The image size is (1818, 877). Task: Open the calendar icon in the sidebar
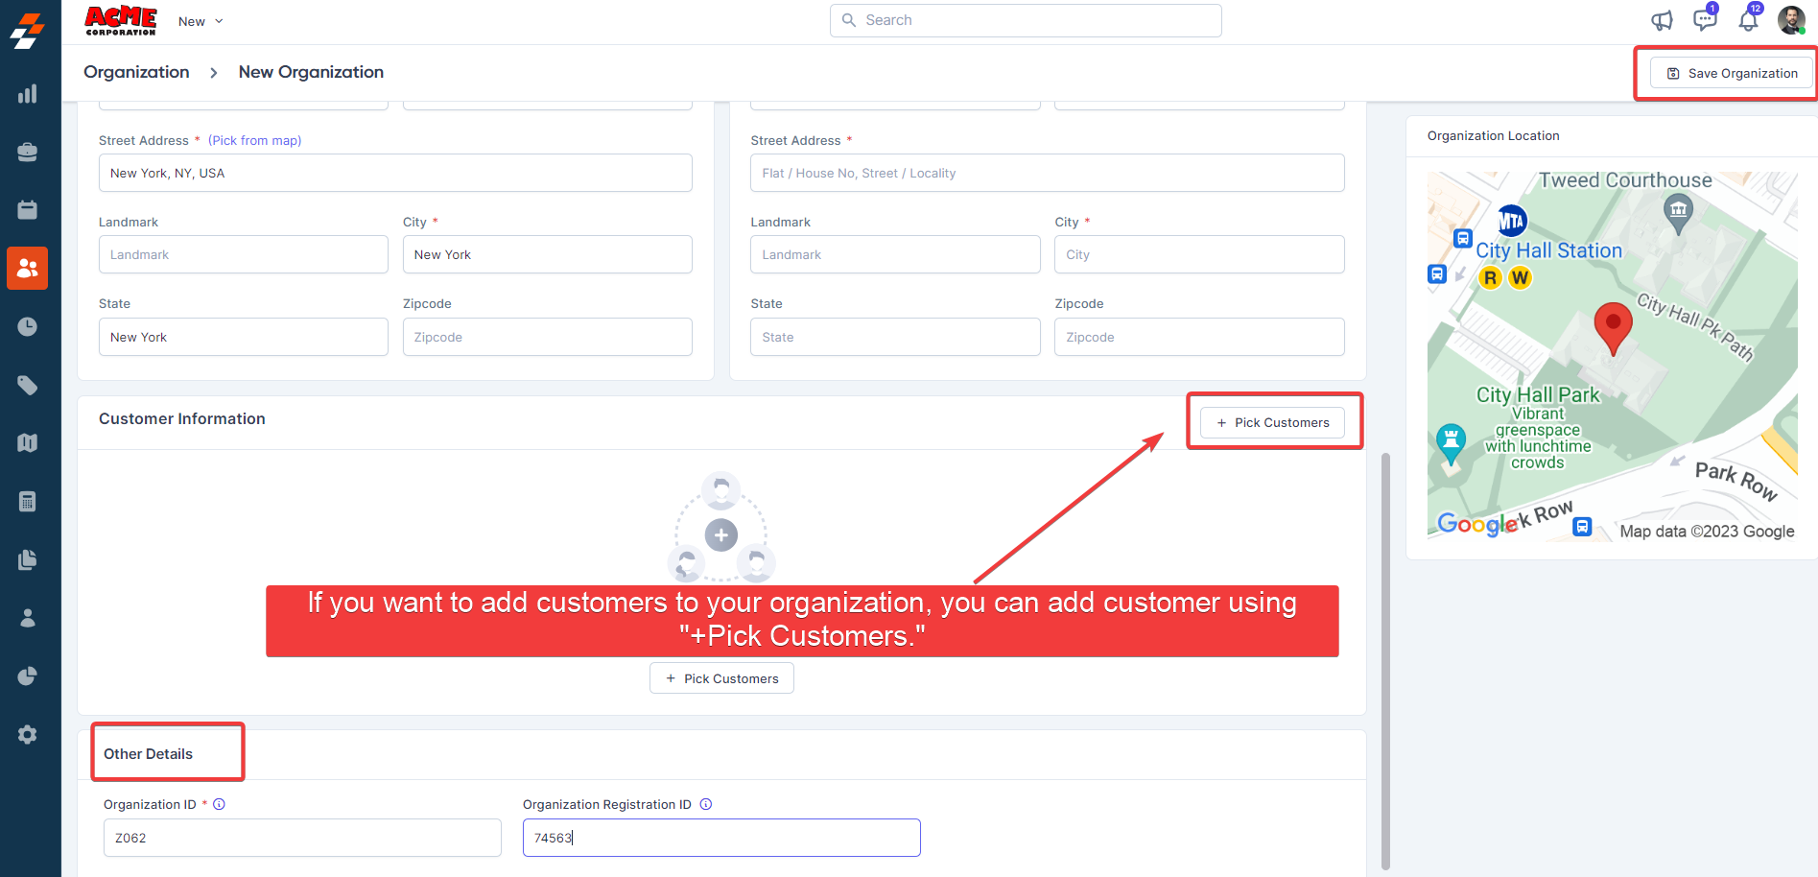(x=28, y=210)
